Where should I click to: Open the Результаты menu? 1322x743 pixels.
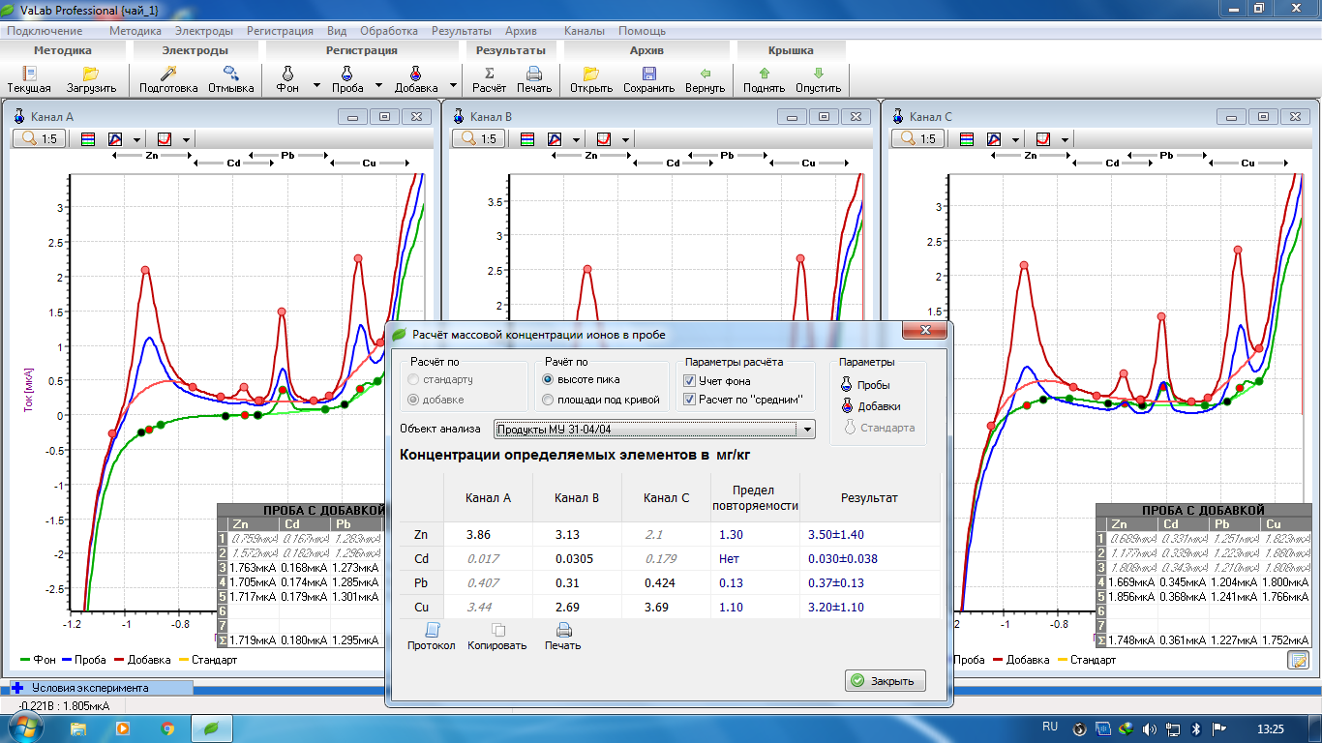(x=462, y=31)
